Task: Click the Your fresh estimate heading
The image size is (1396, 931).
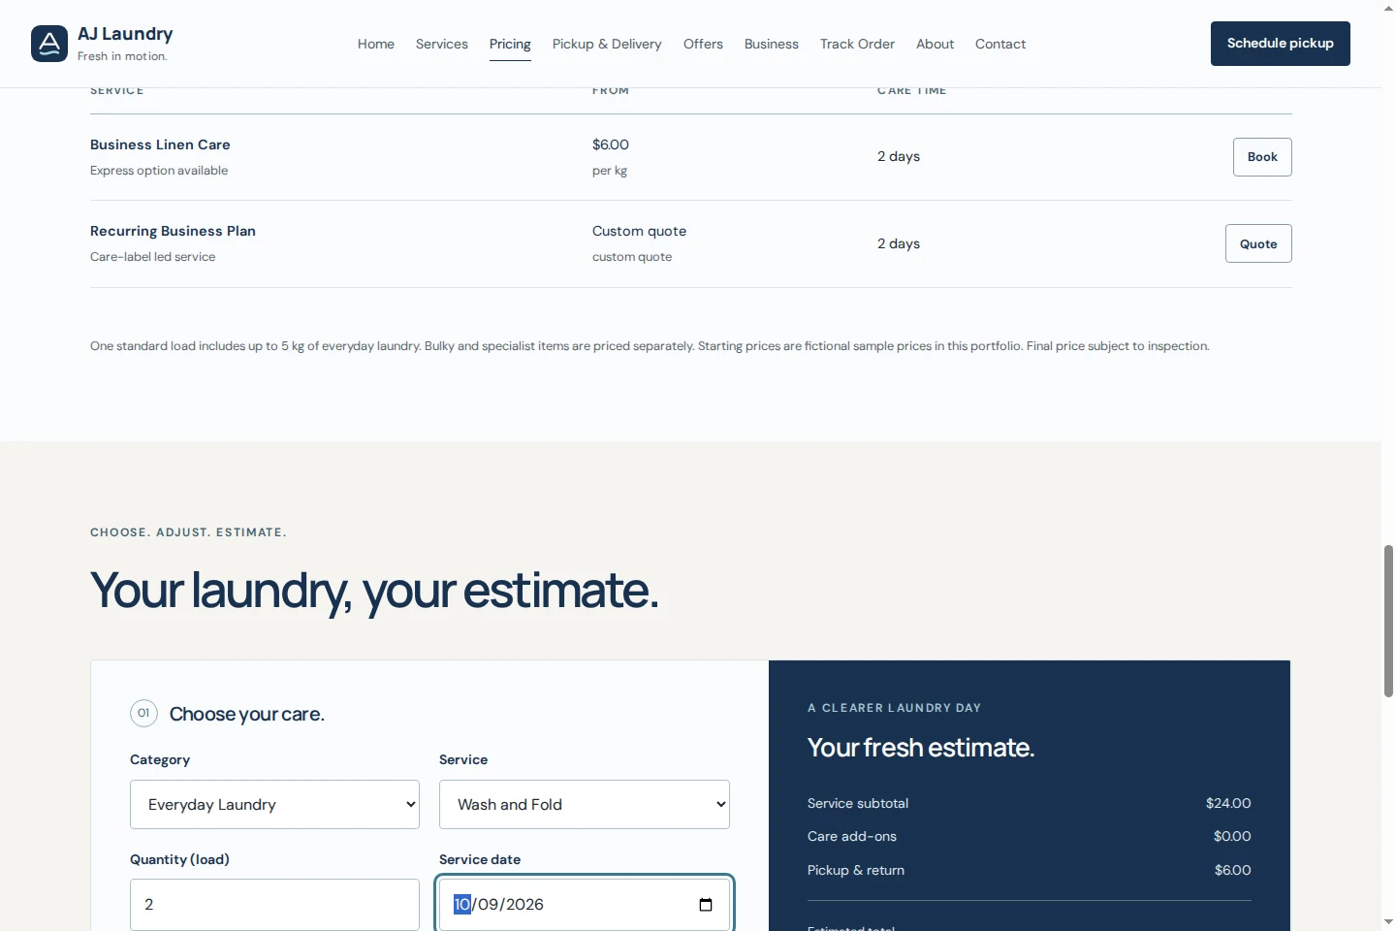Action: [x=921, y=748]
